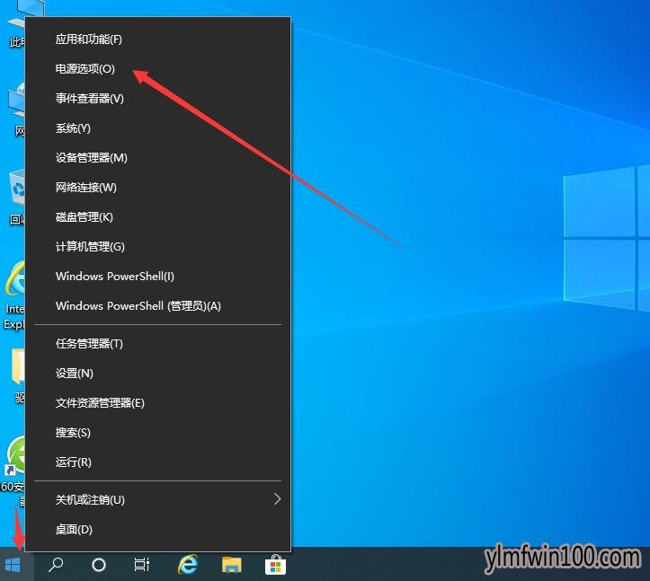This screenshot has height=581, width=650.
Task: Launch Internet Explorer from the taskbar
Action: [187, 565]
